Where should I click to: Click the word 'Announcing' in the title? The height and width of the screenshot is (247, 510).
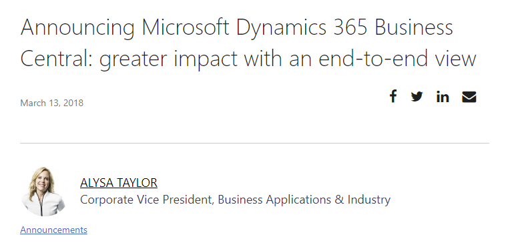77,28
